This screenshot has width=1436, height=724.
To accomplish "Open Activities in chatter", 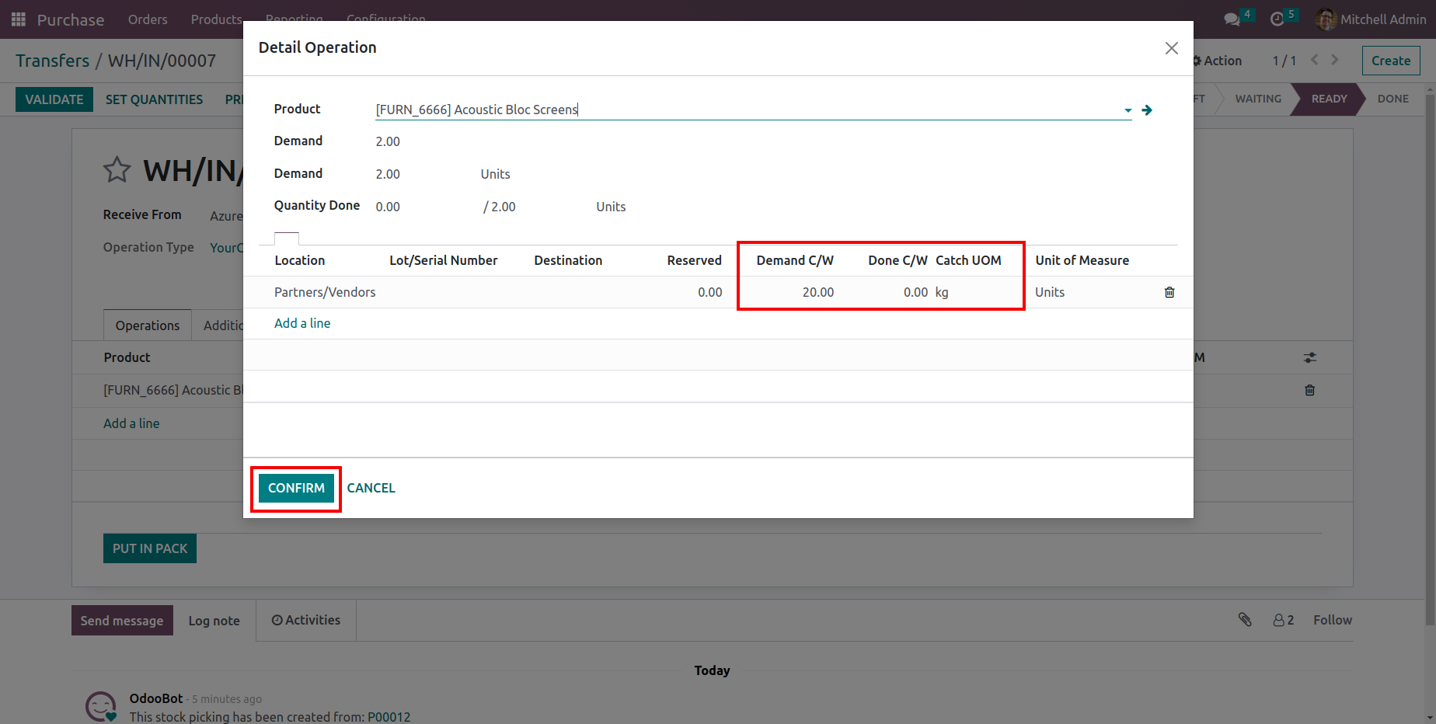I will 306,620.
